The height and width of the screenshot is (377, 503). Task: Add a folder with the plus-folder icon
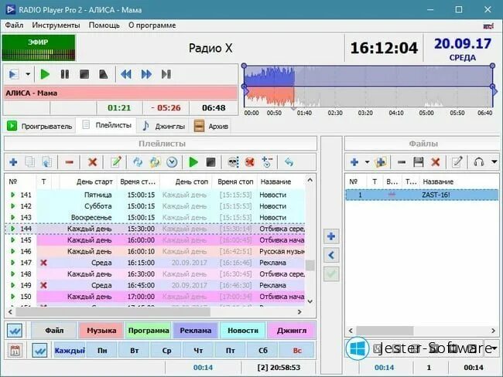point(381,162)
